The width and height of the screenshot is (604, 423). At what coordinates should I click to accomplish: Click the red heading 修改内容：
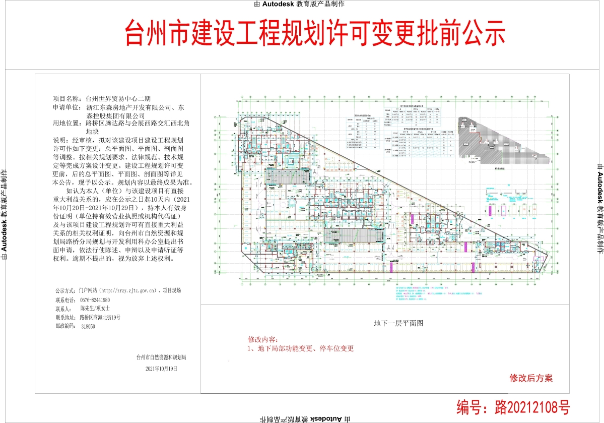point(263,340)
